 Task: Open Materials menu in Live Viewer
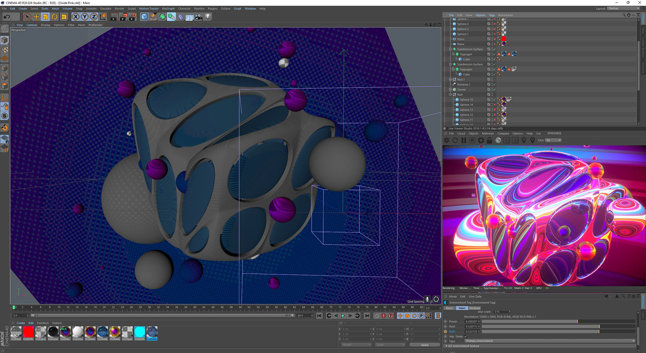click(488, 134)
